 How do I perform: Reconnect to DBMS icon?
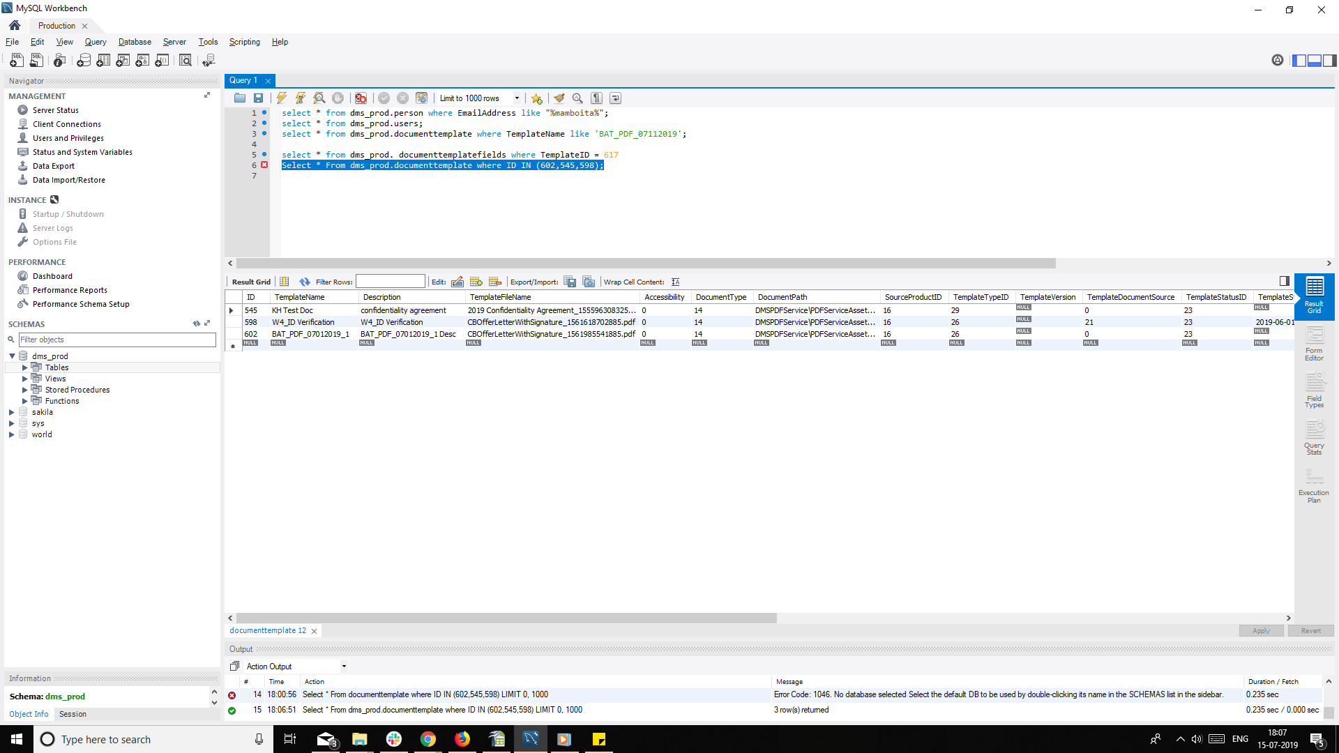tap(209, 61)
